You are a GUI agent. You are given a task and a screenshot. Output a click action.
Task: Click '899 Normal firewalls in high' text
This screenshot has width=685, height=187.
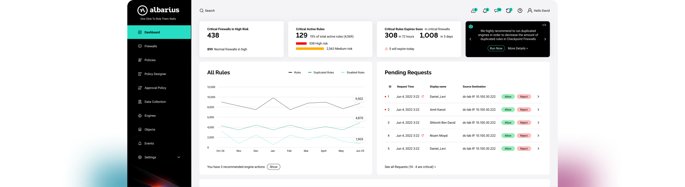[227, 49]
